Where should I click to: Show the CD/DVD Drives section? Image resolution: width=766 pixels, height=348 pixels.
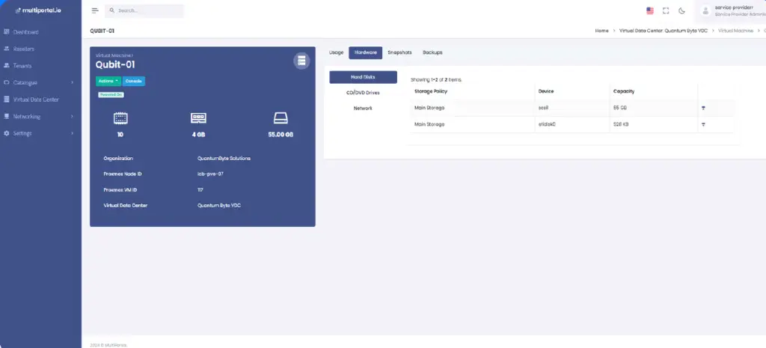[x=363, y=93]
